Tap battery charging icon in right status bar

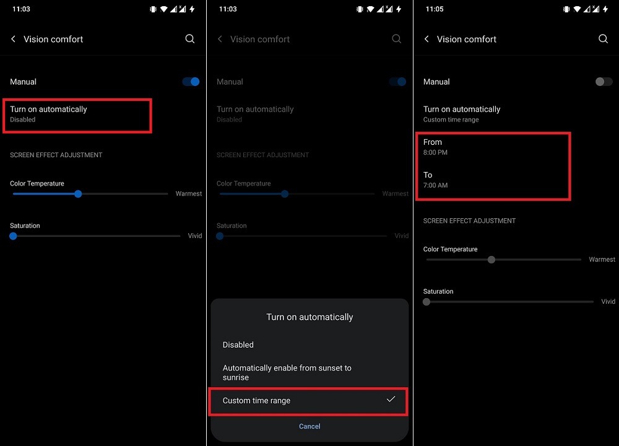pos(605,9)
